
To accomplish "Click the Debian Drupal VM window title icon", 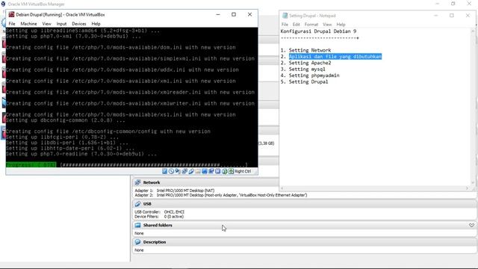I will (11, 15).
